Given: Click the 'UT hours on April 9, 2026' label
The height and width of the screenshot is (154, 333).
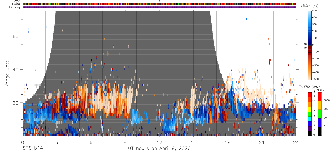Looking at the screenshot, I should tap(159, 149).
